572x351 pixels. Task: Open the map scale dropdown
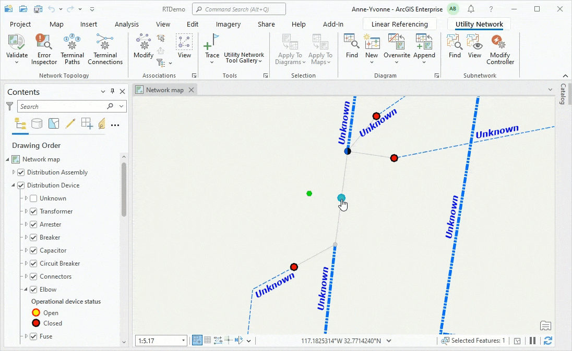point(183,341)
